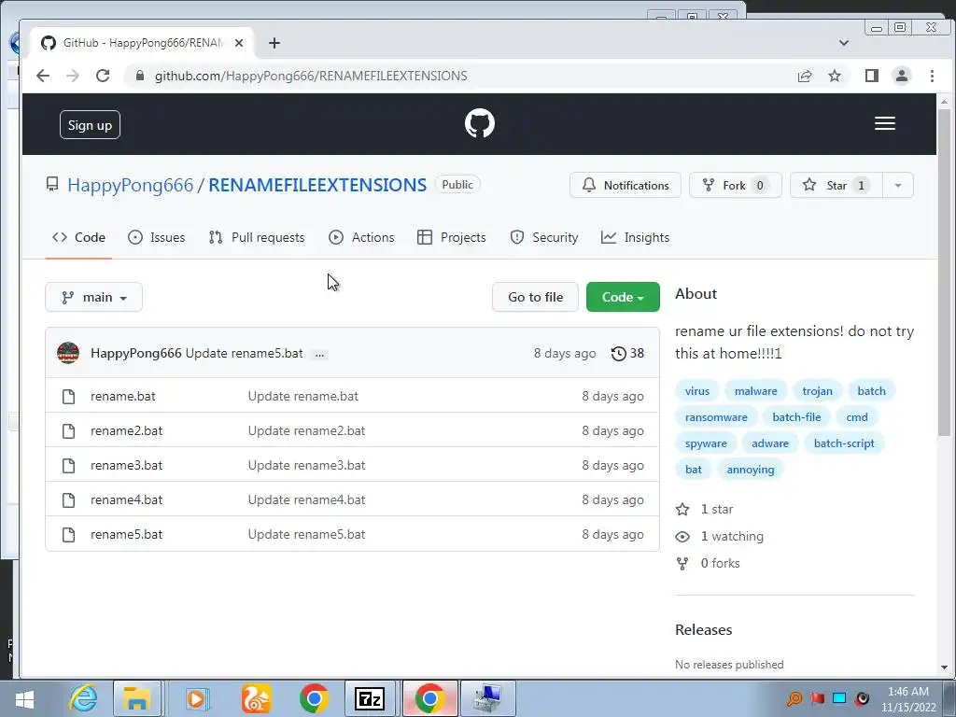This screenshot has height=717, width=956.
Task: Click the file icon beside rename3.bat
Action: [69, 466]
